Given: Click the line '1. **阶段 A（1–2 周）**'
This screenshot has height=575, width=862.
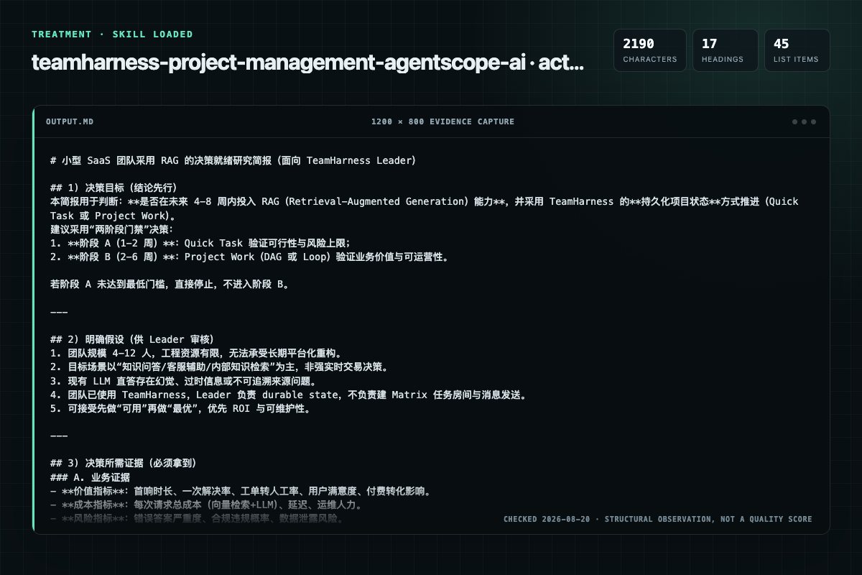Looking at the screenshot, I should coord(200,242).
